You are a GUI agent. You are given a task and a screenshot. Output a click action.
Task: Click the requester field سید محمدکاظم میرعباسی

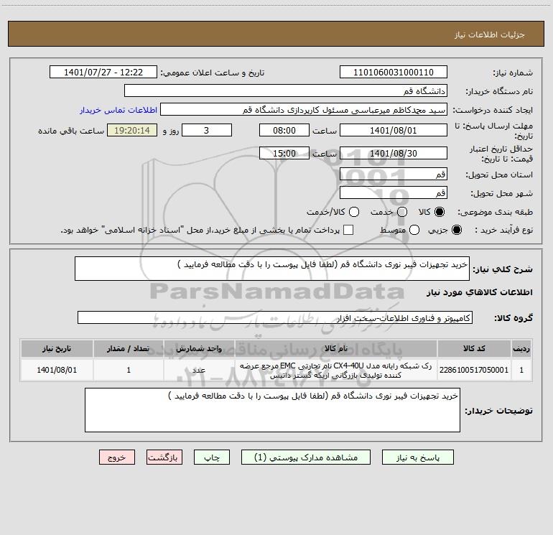[x=304, y=110]
